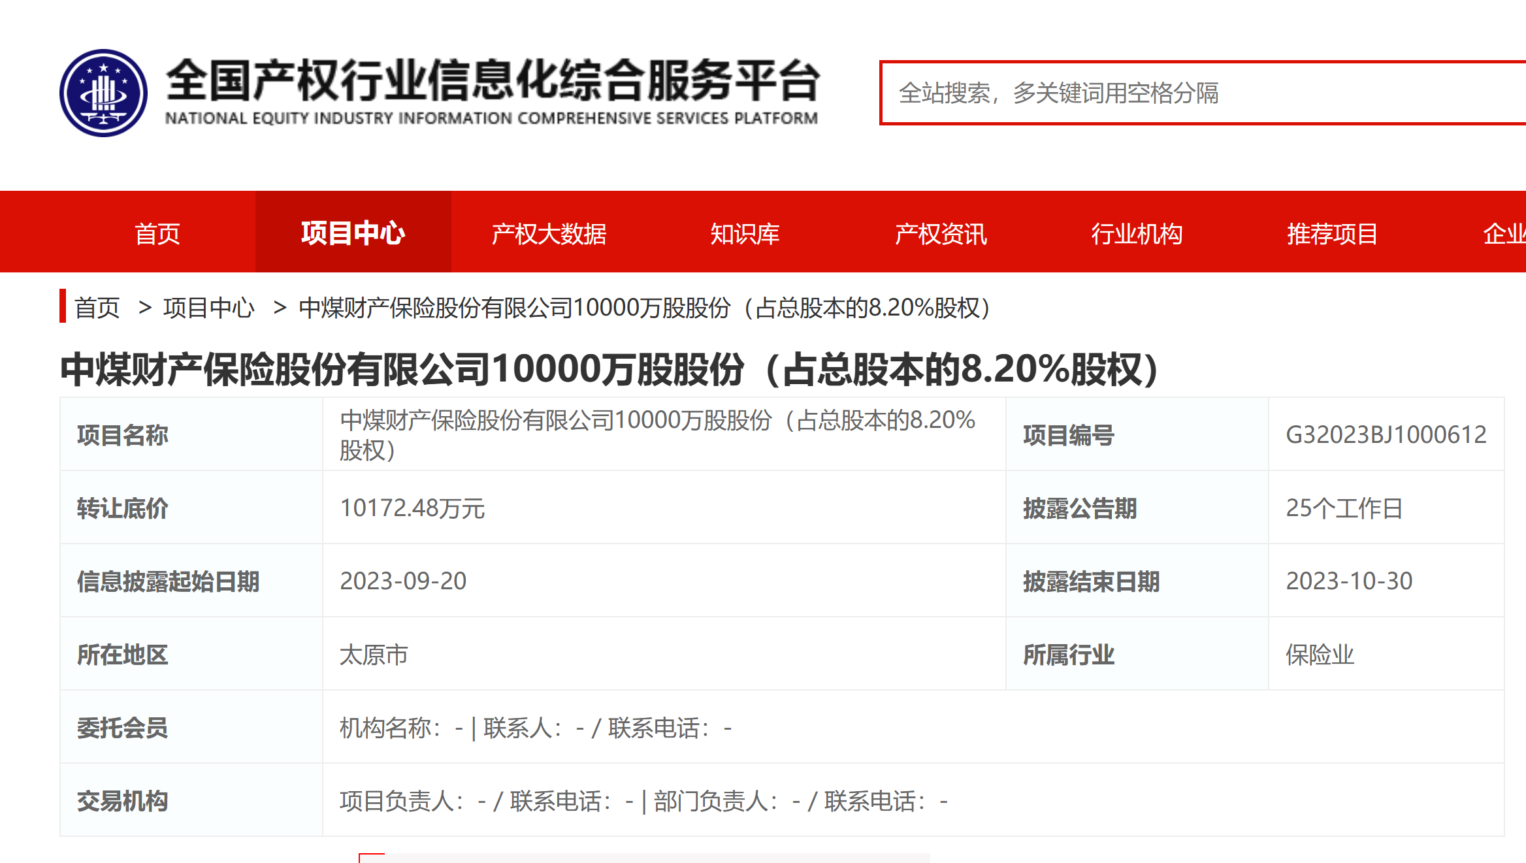Viewport: 1526px width, 863px height.
Task: Click the breadcrumb project title 中煤财产保险股份
Action: 644,308
